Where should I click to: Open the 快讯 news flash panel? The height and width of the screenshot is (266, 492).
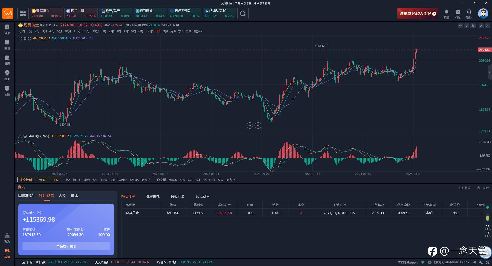click(7, 45)
